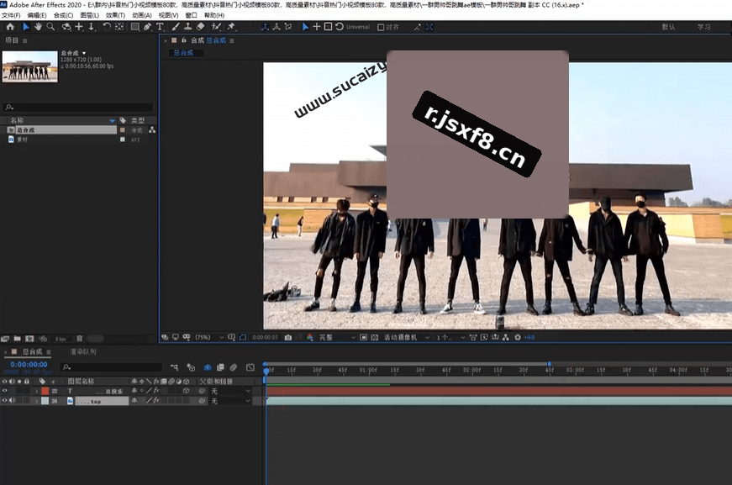The height and width of the screenshot is (485, 732).
Task: Click the 0:00:00:00 current time display
Action: (29, 364)
